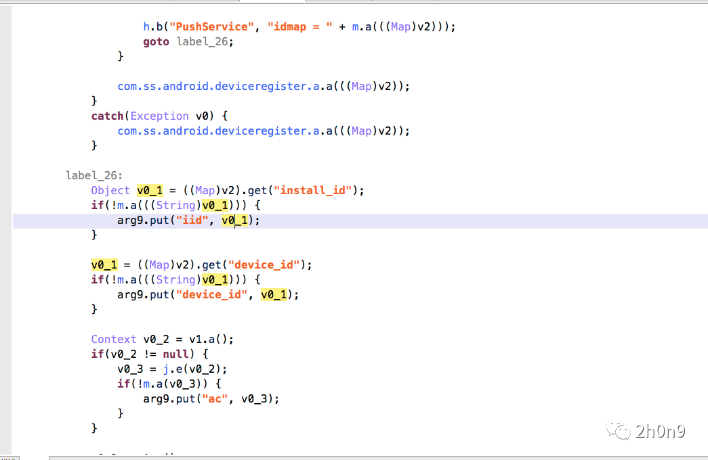
Task: Click the v1.a() method call
Action: (208, 339)
